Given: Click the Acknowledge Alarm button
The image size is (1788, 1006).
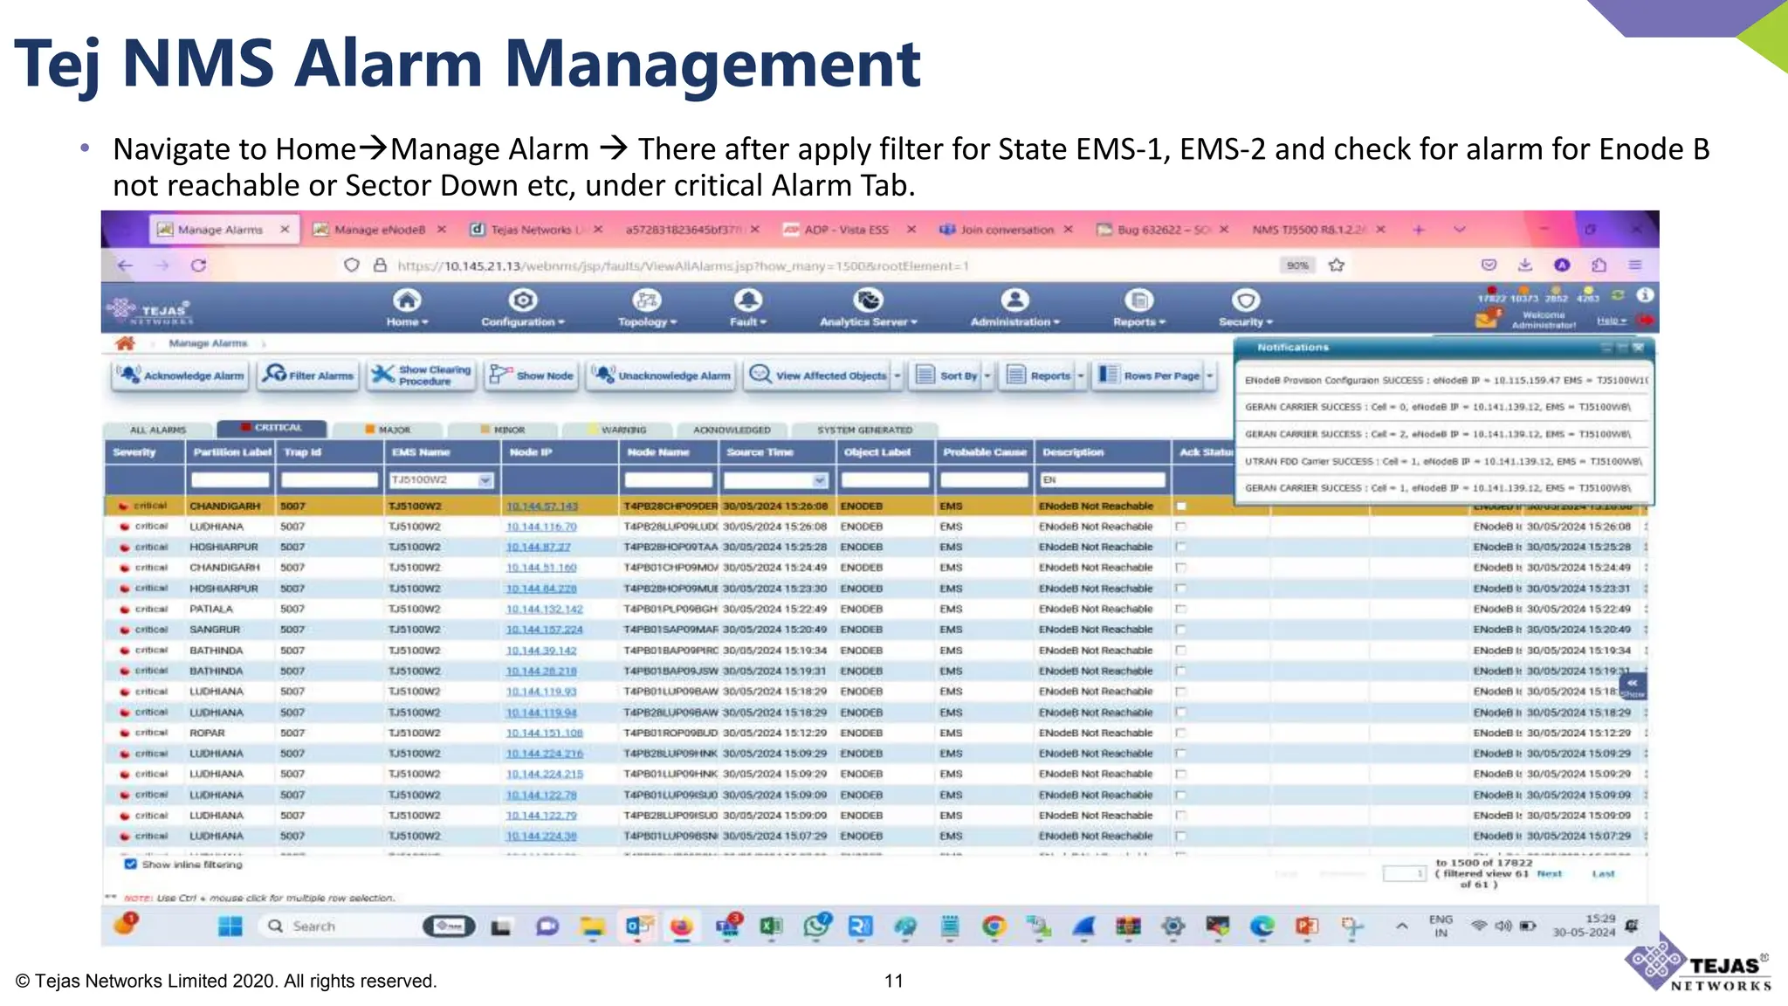Looking at the screenshot, I should [x=182, y=376].
